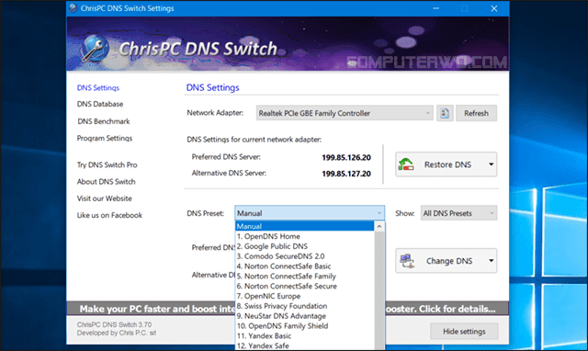Open Program Settings in the sidebar
Viewport: 588px width, 351px height.
point(105,138)
